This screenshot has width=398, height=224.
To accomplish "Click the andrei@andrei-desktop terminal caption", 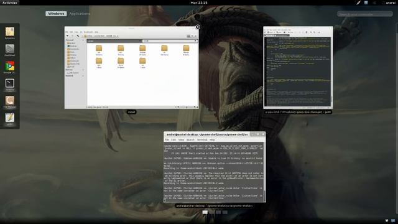I will 215,206.
